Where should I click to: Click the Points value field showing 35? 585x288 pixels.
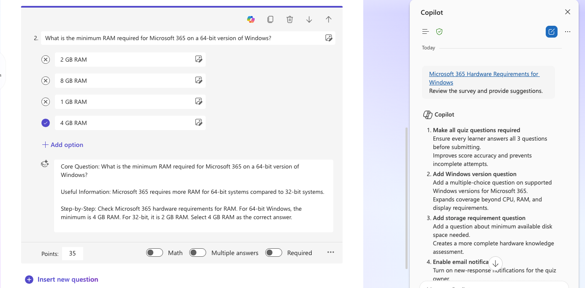point(73,253)
